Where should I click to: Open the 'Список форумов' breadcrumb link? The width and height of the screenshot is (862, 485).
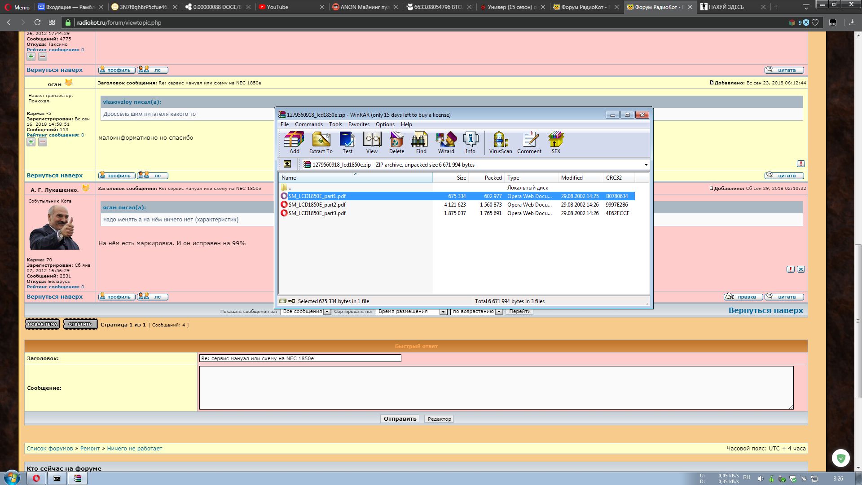(49, 449)
